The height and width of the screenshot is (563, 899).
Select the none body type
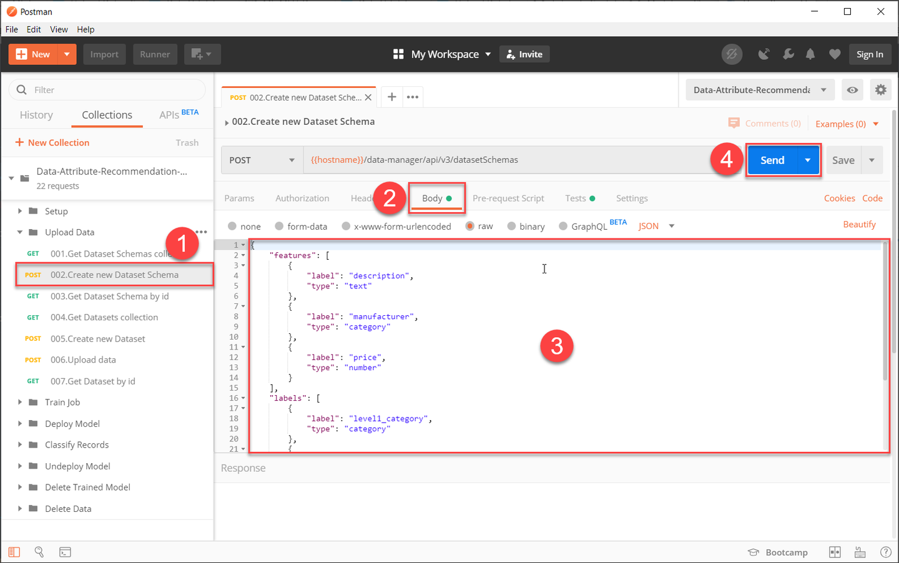232,226
